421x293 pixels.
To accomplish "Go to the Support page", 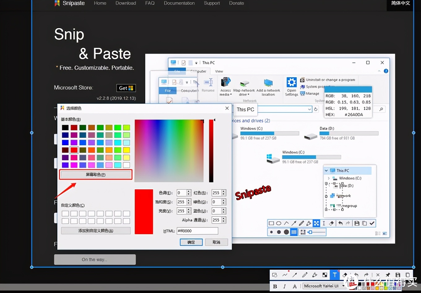I will point(212,3).
